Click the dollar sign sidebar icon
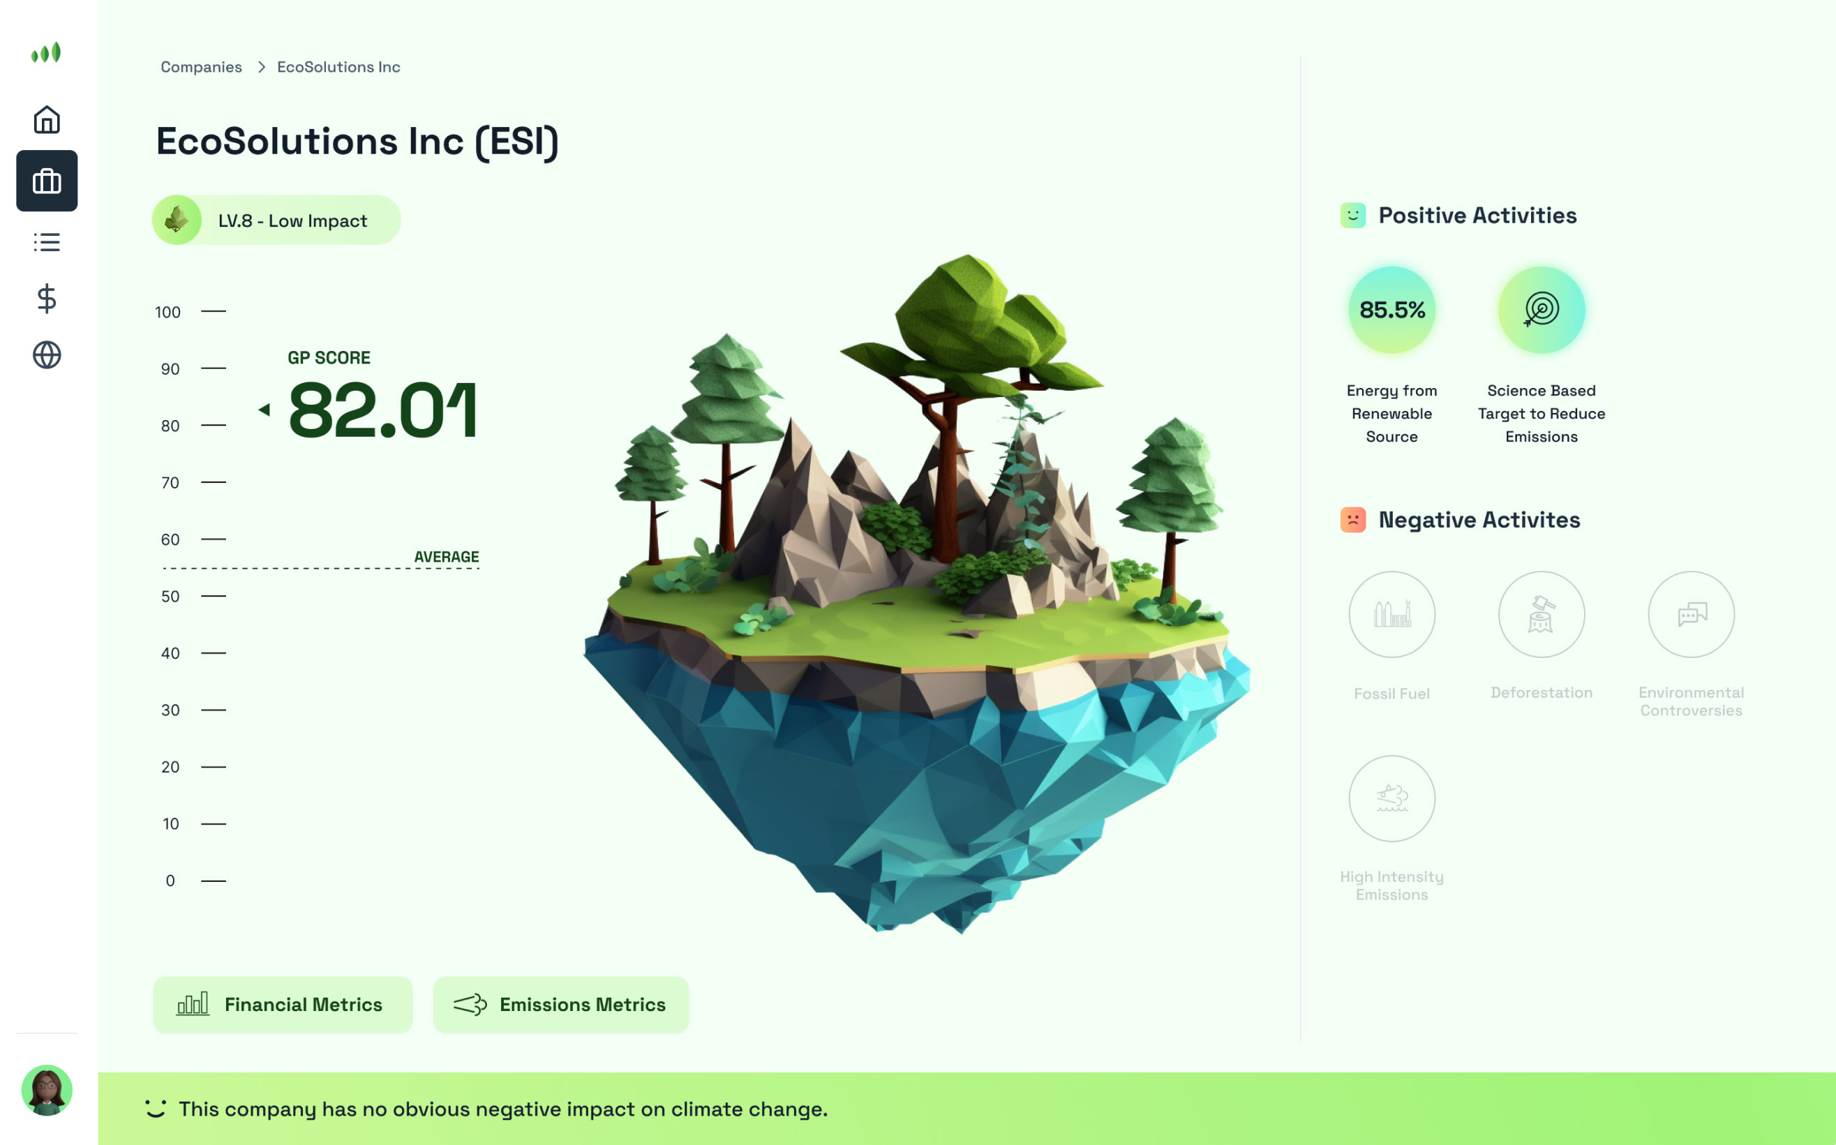 pos(47,299)
